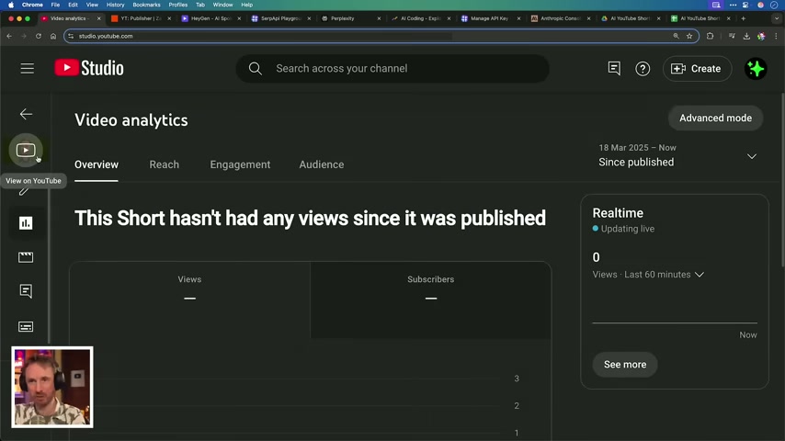Click the Search across your channel field

pyautogui.click(x=404, y=68)
